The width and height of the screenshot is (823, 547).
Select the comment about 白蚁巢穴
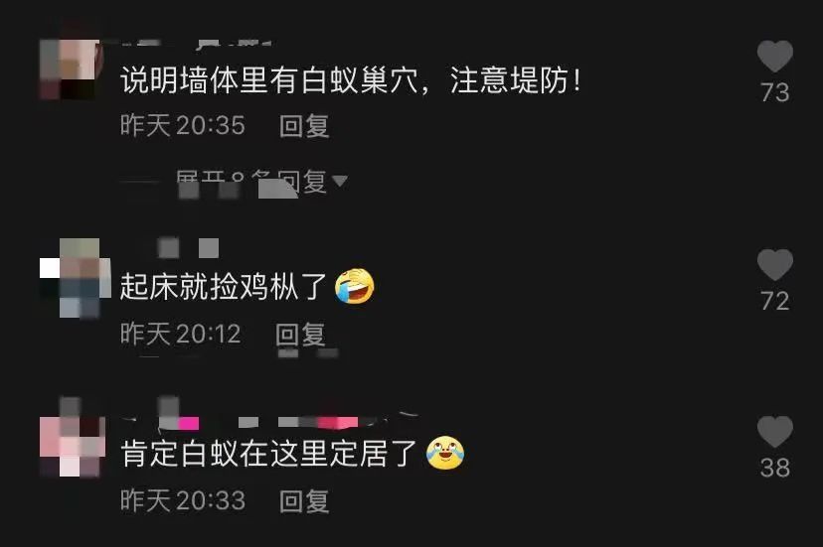tap(351, 80)
